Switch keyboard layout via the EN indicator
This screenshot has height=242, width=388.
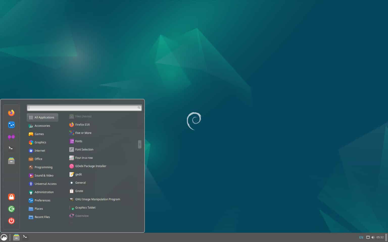click(361, 237)
